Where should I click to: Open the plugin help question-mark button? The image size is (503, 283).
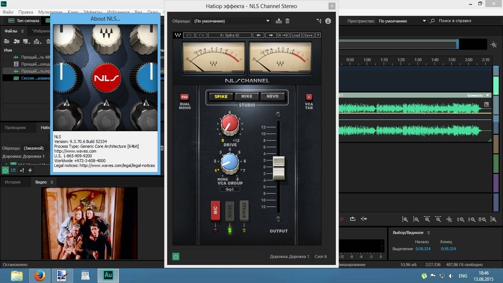(318, 35)
